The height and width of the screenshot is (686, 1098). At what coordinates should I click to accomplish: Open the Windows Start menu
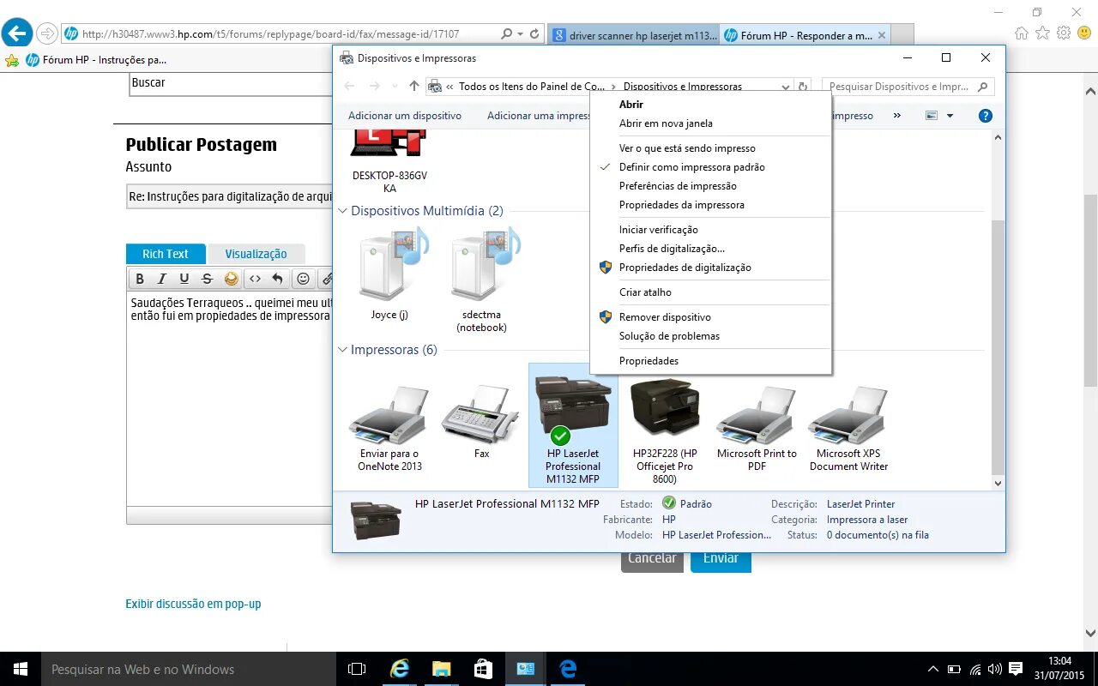[21, 669]
